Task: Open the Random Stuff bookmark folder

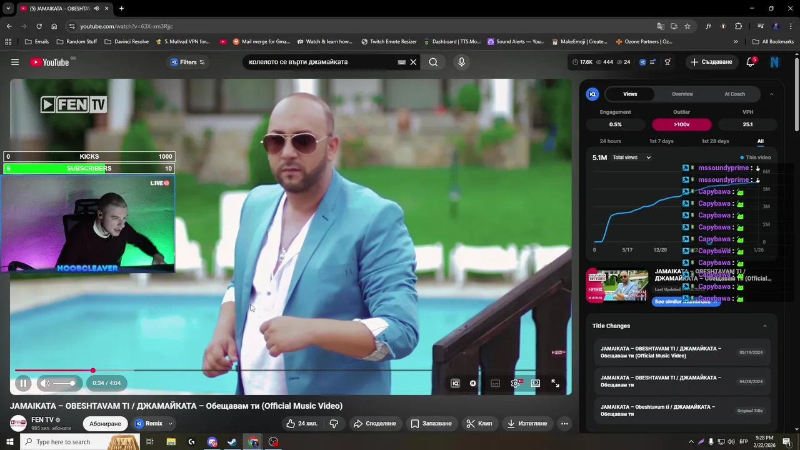Action: click(77, 42)
